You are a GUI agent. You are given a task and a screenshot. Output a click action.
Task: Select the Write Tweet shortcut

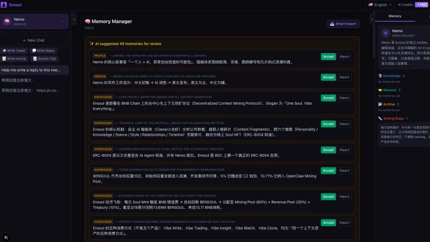(14, 51)
